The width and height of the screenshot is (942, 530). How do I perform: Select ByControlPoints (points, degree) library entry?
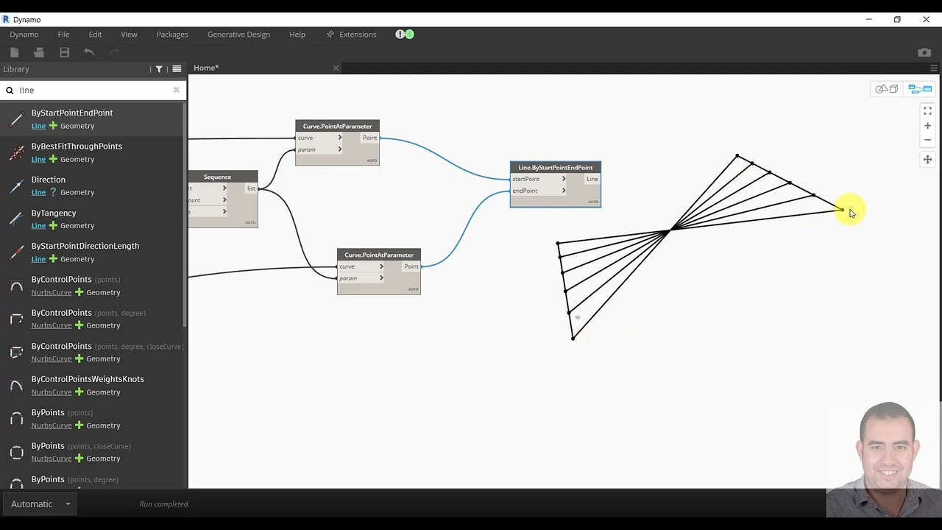[x=92, y=319]
